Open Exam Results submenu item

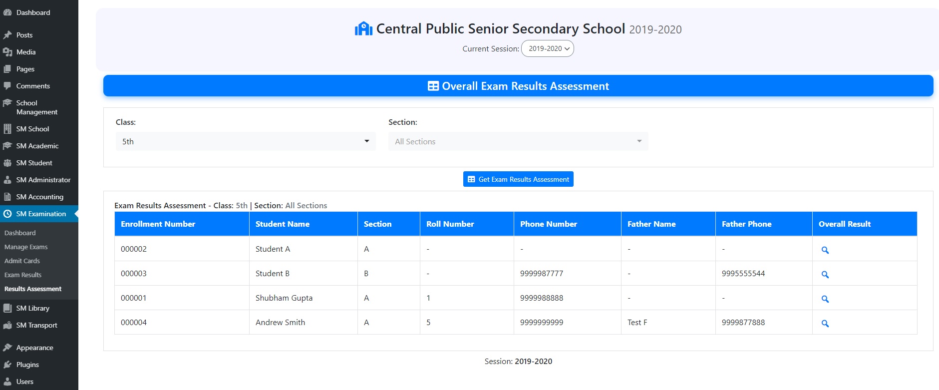[x=23, y=275]
